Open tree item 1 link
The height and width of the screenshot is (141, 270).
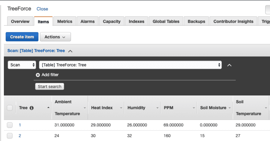[x=20, y=125]
